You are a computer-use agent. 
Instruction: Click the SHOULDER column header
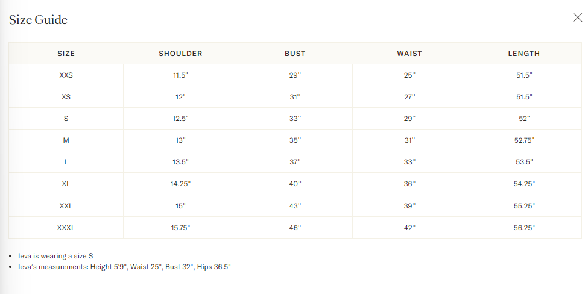180,54
